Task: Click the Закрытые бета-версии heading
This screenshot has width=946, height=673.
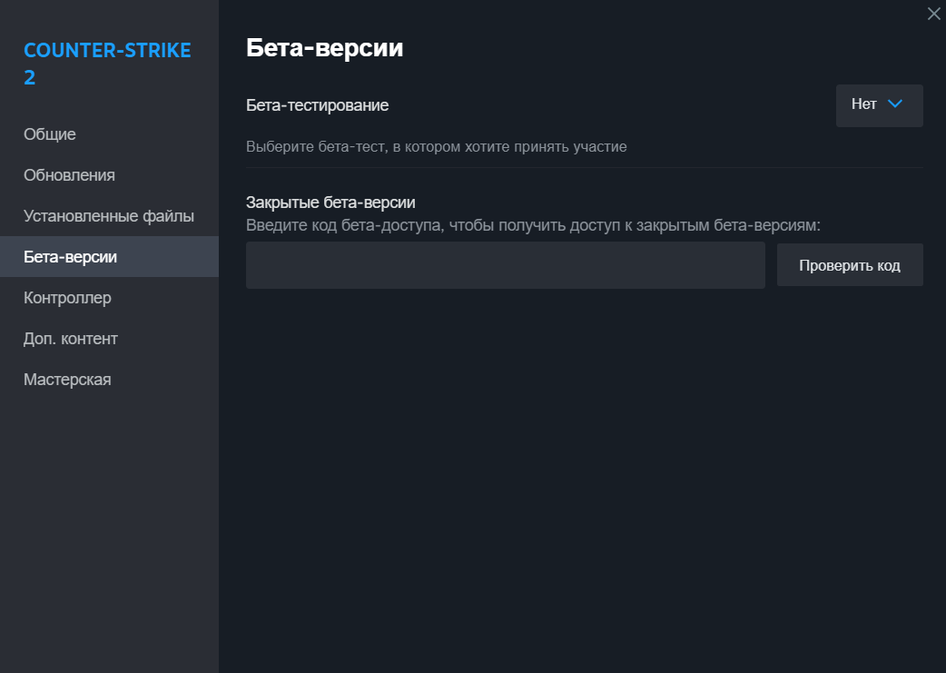Action: tap(330, 203)
